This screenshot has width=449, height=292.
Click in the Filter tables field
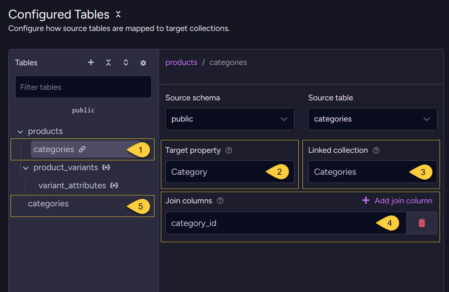pos(83,87)
